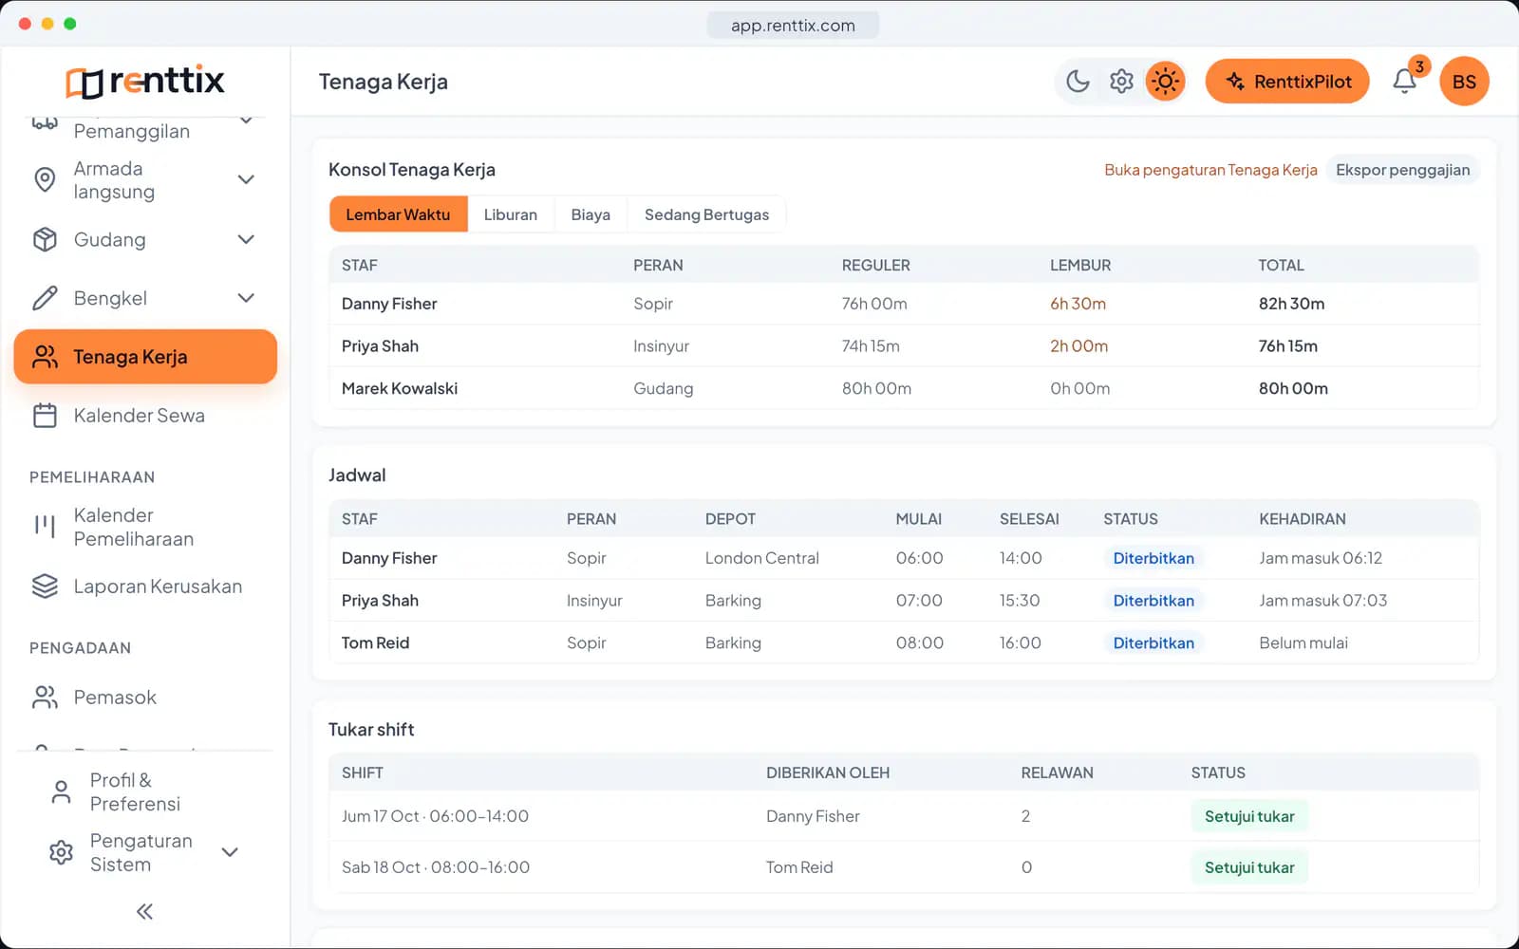1519x949 pixels.
Task: Expand the Pemanggilan chevron
Action: pos(246,121)
